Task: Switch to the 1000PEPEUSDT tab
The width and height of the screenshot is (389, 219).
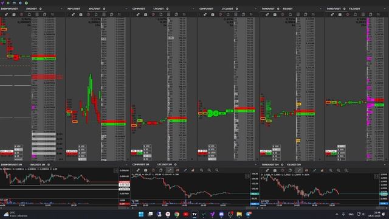Action: click(x=10, y=9)
